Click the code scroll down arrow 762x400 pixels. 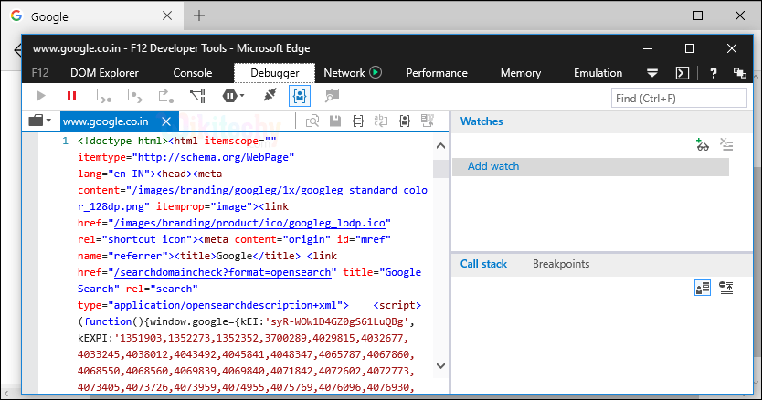pyautogui.click(x=440, y=365)
